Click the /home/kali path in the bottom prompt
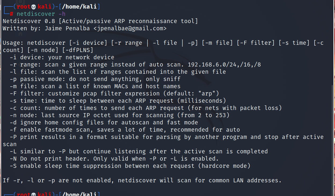335x196 pixels. (x=79, y=194)
